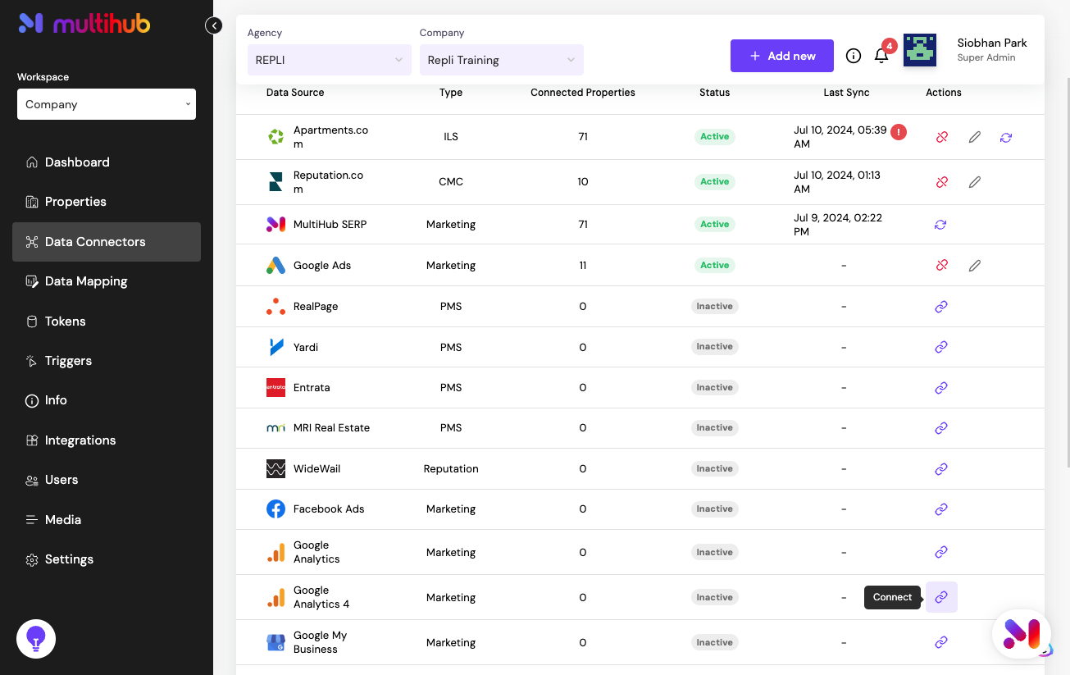Open the notifications bell

pos(881,56)
